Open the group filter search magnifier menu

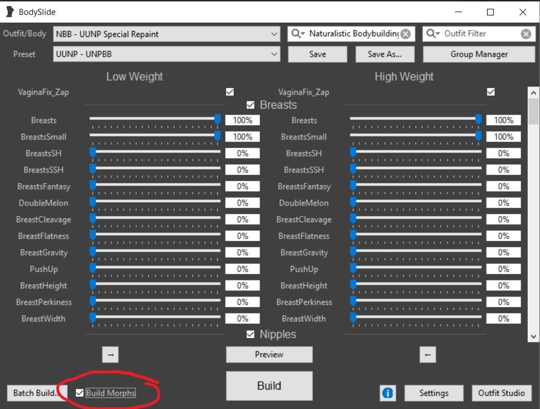298,34
